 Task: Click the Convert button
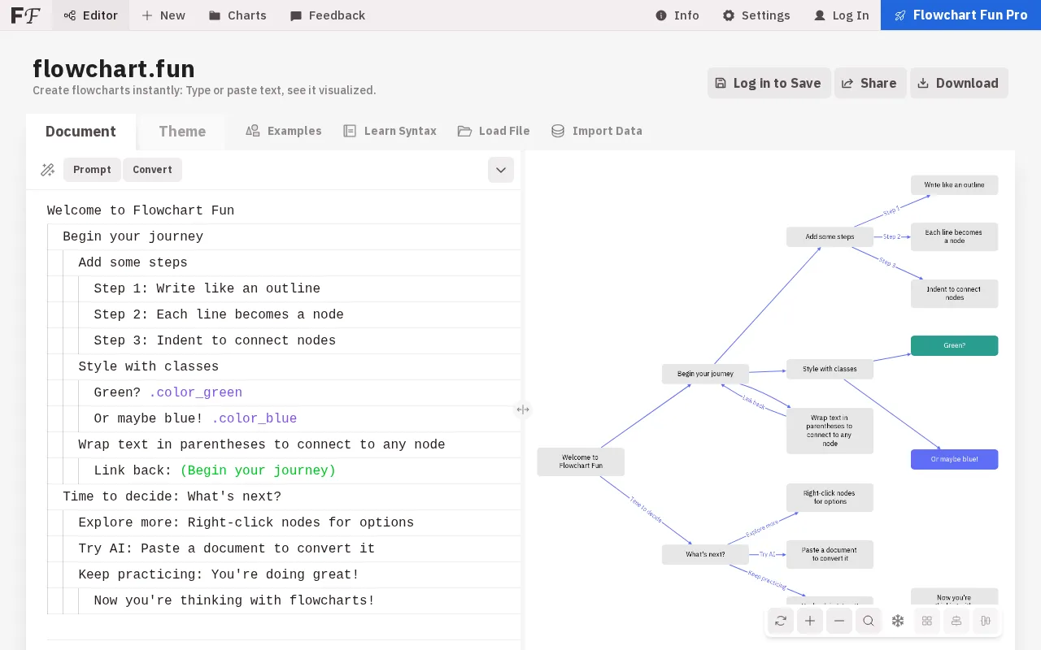coord(152,170)
